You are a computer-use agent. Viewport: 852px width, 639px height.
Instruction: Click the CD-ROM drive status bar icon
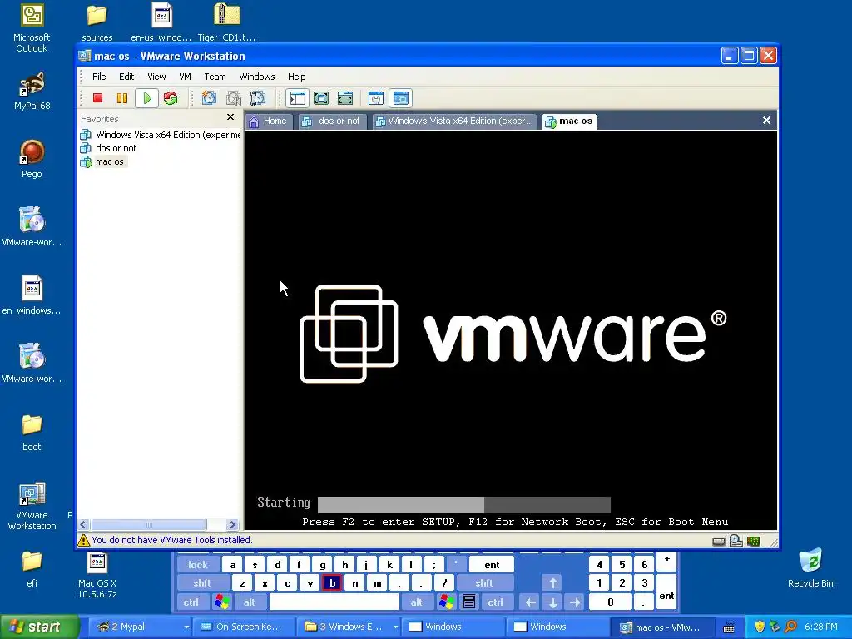(736, 541)
